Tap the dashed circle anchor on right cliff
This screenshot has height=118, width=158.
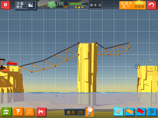[137, 66]
